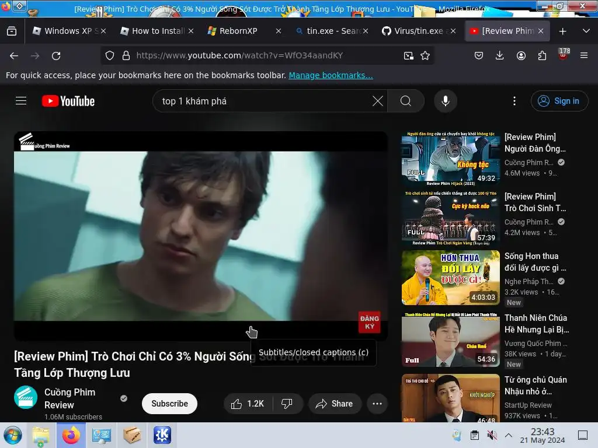
Task: Reload the current page
Action: (56, 55)
